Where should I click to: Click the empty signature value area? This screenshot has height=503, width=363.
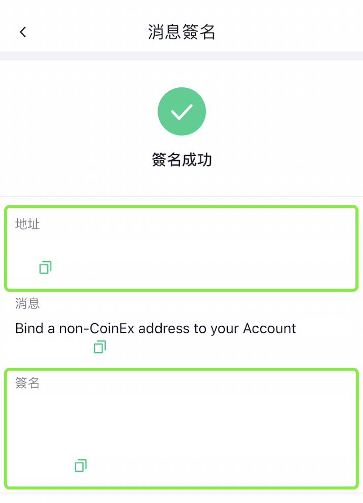point(181,423)
